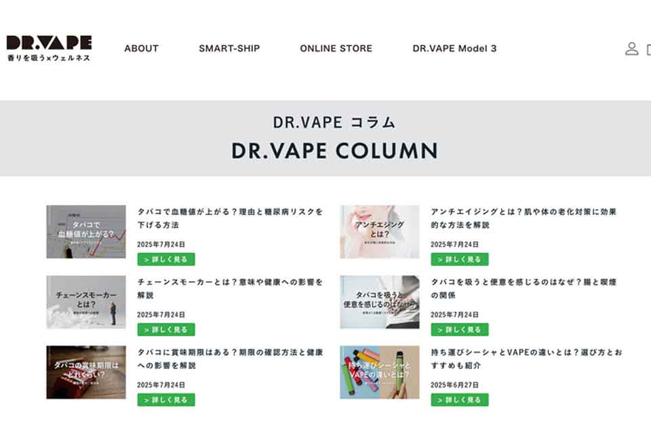651x434 pixels.
Task: Click the DR.VAPE logo
Action: 49,48
